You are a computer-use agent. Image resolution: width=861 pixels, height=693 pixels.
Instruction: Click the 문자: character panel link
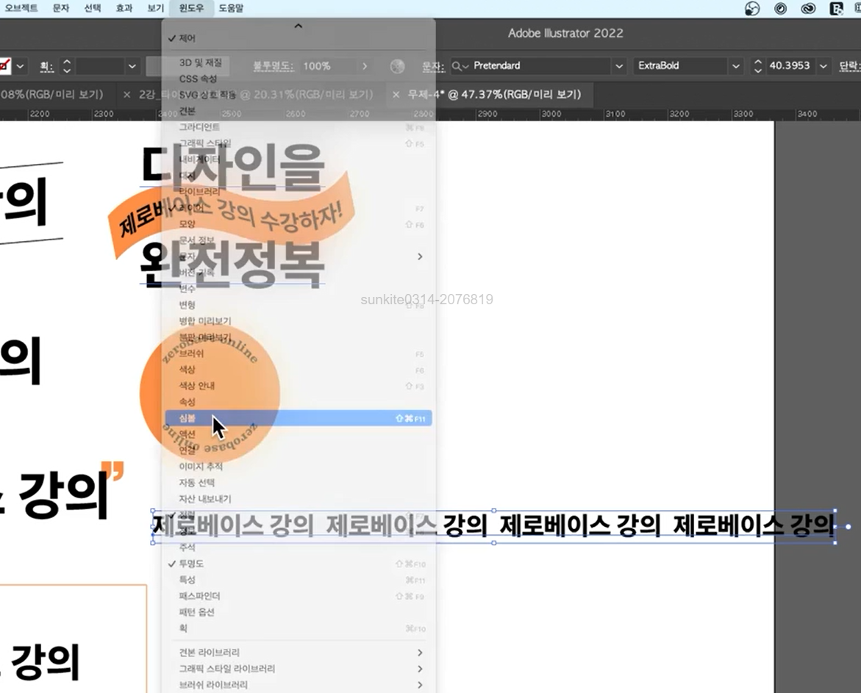(x=432, y=66)
